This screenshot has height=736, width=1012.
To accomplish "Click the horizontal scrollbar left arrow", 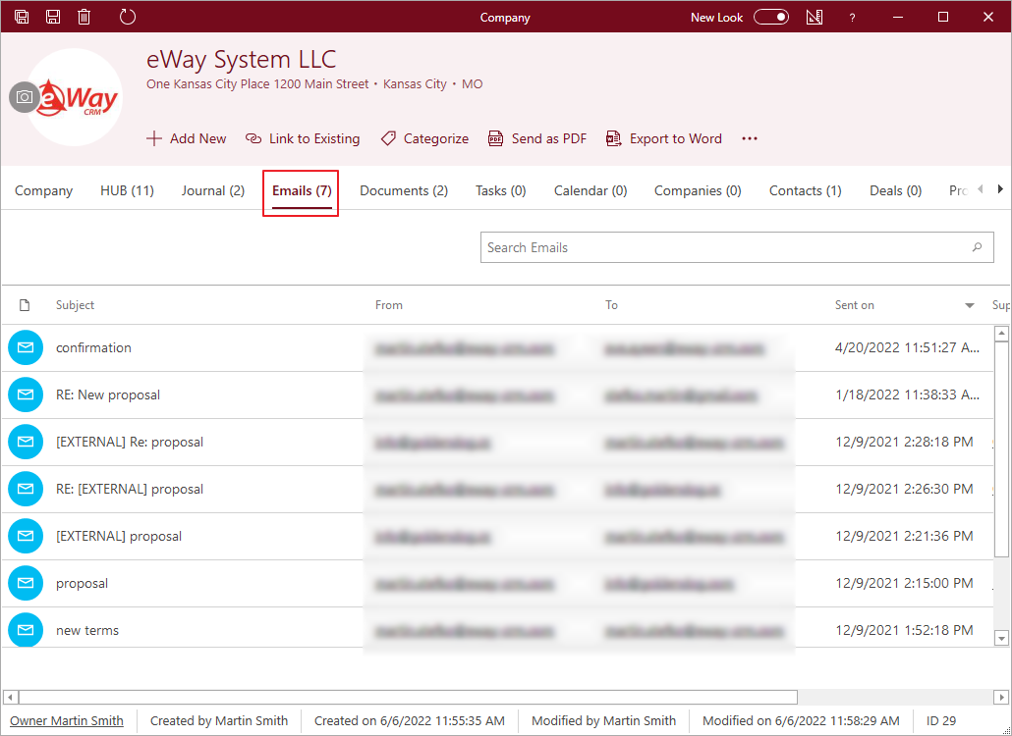I will pos(10,698).
